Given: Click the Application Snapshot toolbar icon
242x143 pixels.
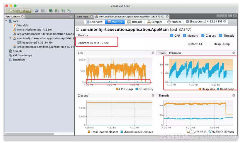Looking at the screenshot, I should (43, 11).
